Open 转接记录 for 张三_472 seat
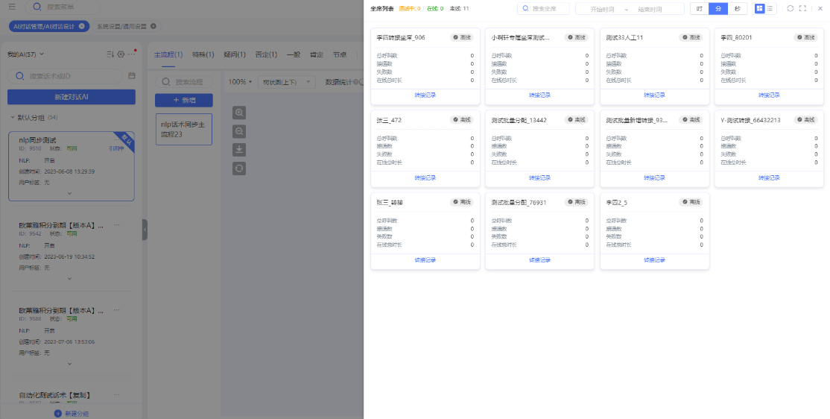Screen dimensions: 830x419 pos(425,178)
